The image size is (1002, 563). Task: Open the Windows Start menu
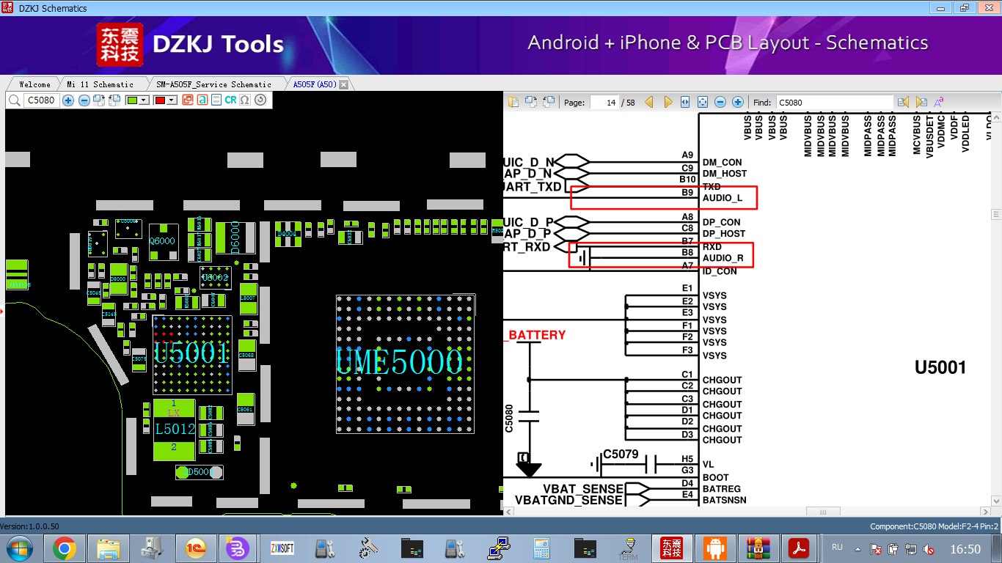point(20,548)
